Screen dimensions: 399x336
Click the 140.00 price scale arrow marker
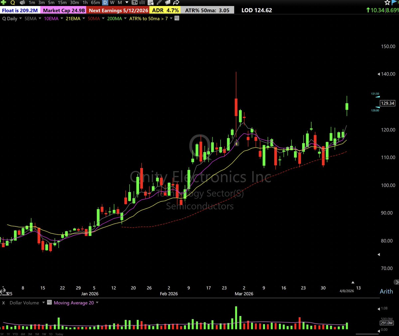379,74
